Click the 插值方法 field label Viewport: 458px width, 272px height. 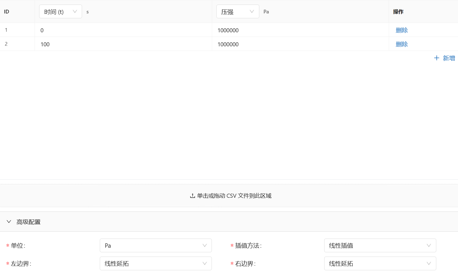[248, 246]
